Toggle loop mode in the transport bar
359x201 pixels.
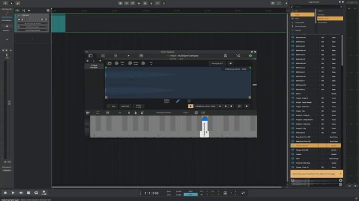click(36, 193)
